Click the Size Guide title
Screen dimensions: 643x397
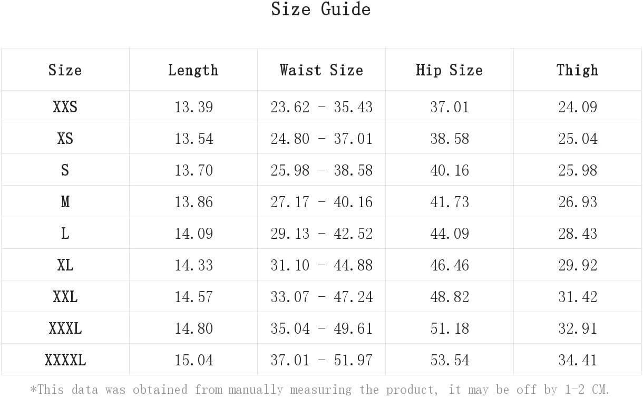321,9
